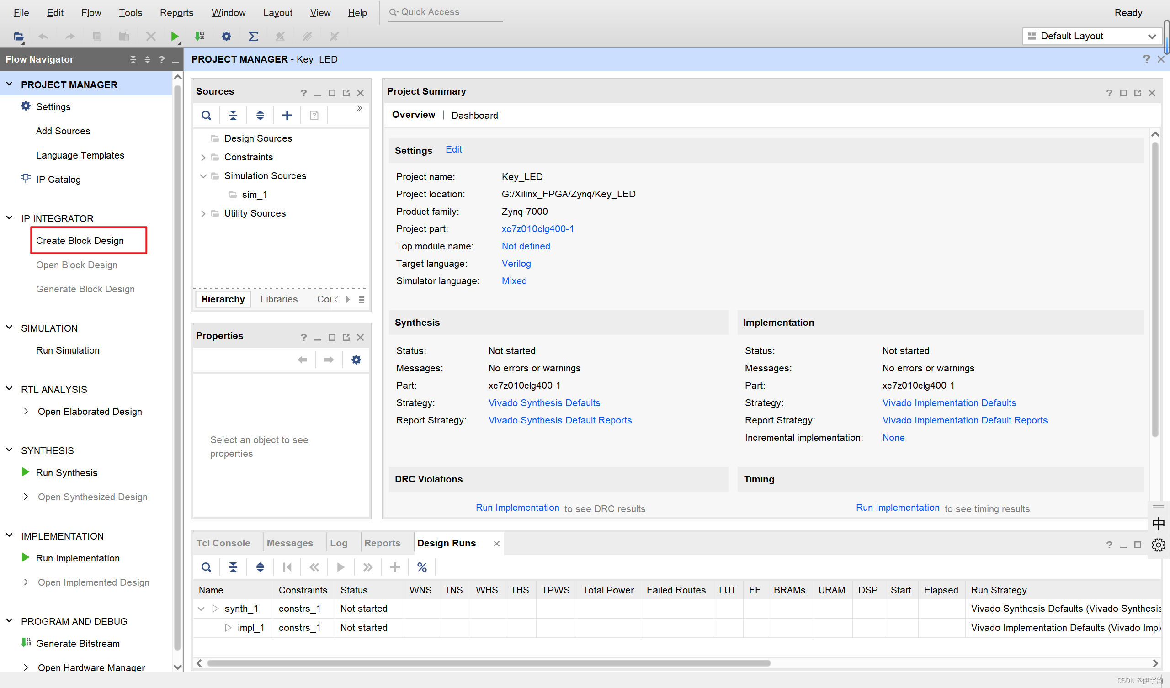The height and width of the screenshot is (688, 1170).
Task: Click the Sigma reports toolbar icon
Action: [253, 36]
